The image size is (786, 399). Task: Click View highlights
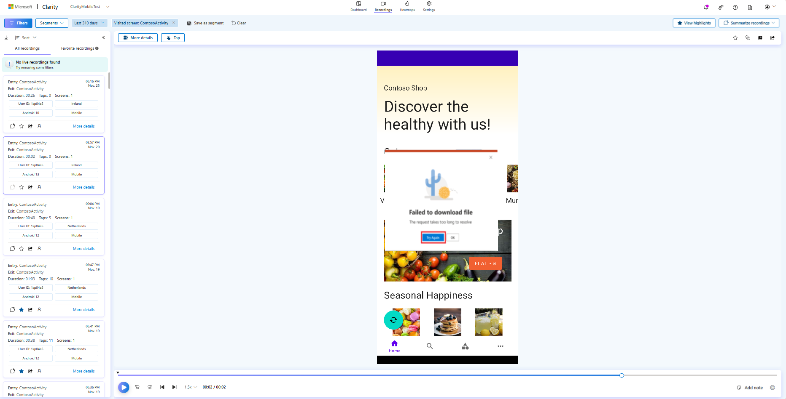click(x=694, y=23)
